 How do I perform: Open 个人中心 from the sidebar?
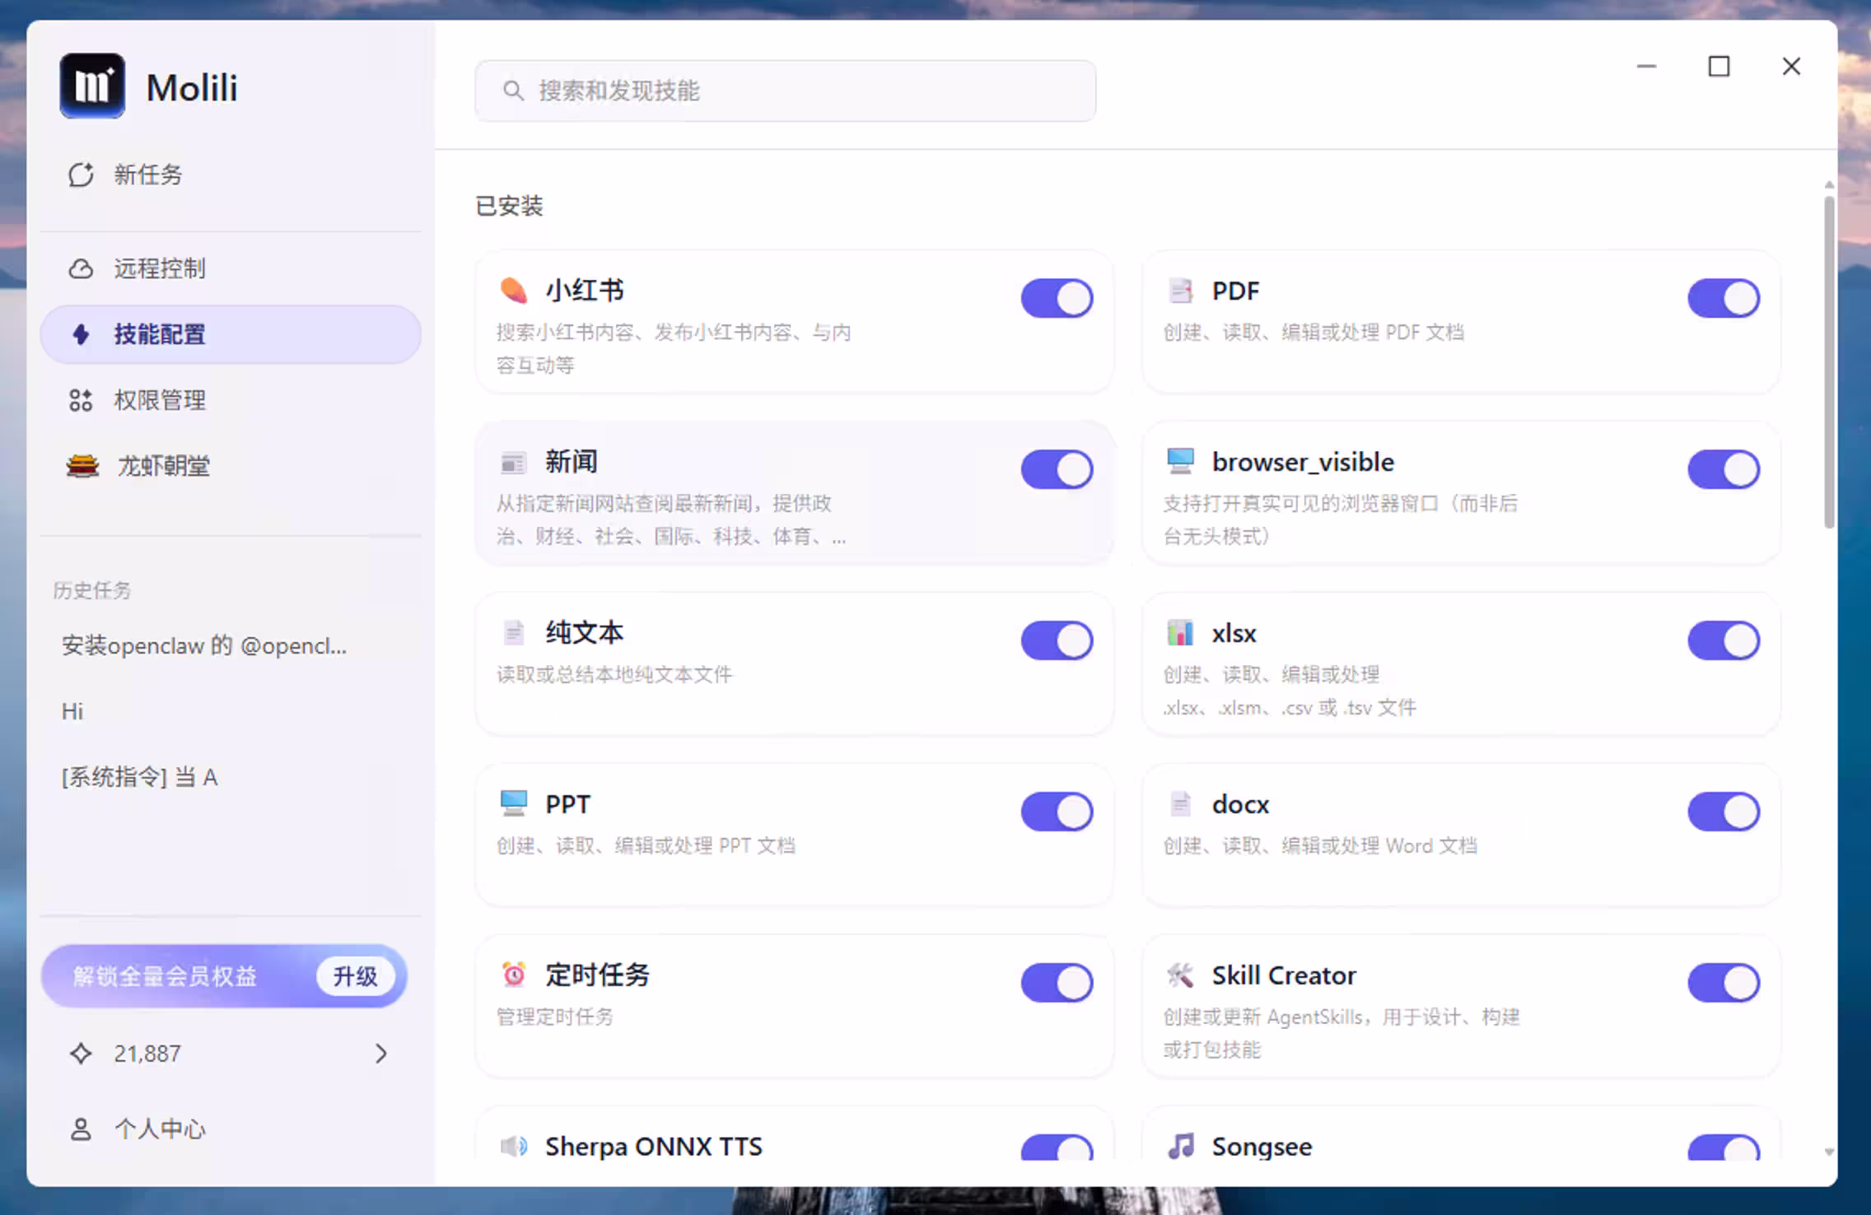pos(159,1129)
